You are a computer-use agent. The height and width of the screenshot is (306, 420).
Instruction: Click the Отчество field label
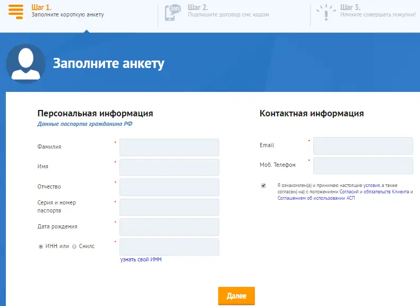tap(49, 187)
